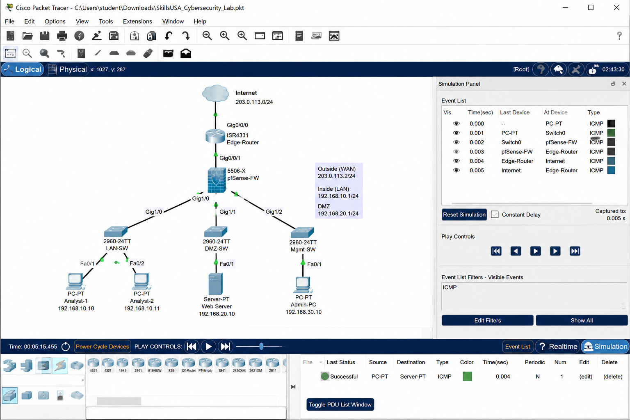Image resolution: width=630 pixels, height=420 pixels.
Task: Select the Connections lightning-bolt category
Action: pos(60,365)
